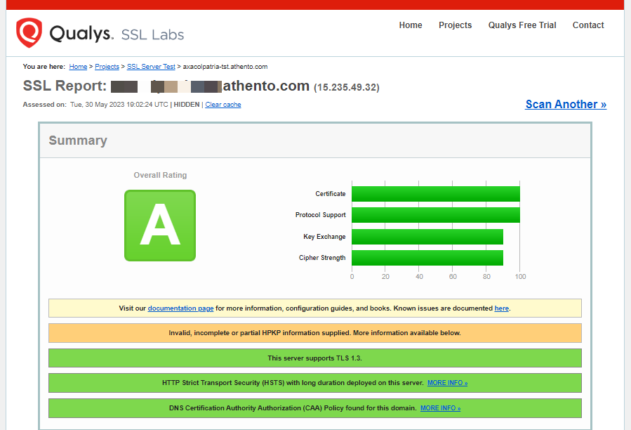Click the Clear cache link
The height and width of the screenshot is (430, 631).
pyautogui.click(x=222, y=105)
